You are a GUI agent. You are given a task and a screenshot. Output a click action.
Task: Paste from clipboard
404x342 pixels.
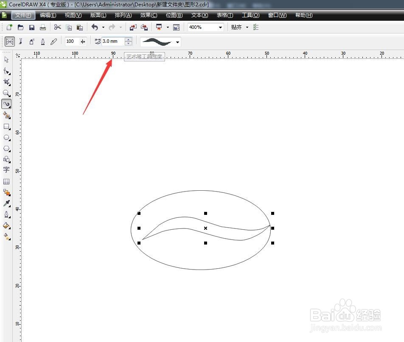[80, 27]
